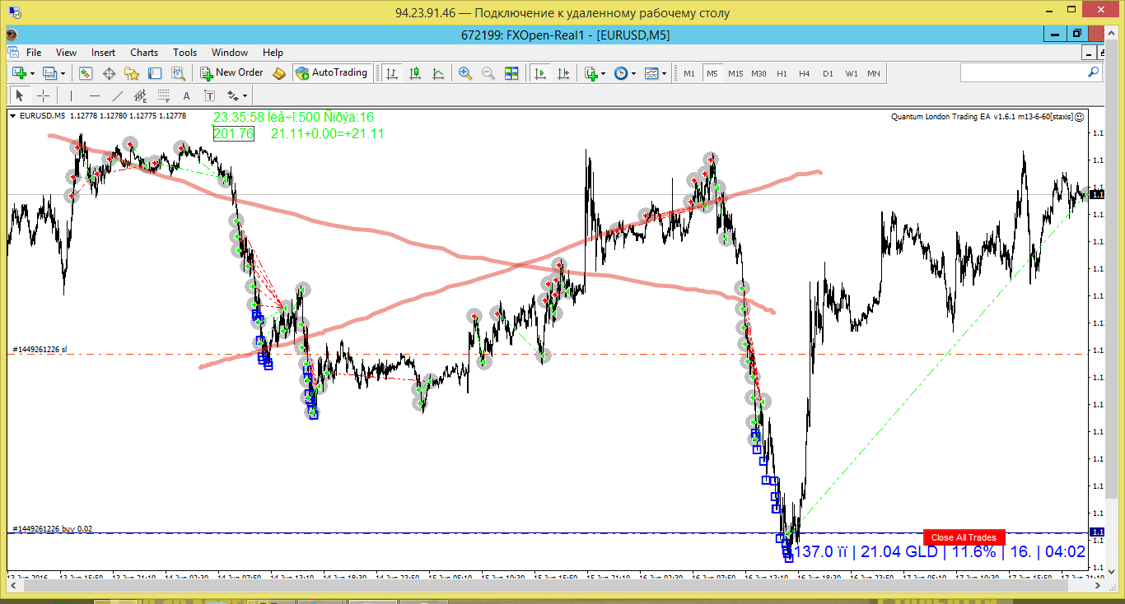Select the Cursor arrow tool
Image resolution: width=1125 pixels, height=604 pixels.
pos(20,95)
